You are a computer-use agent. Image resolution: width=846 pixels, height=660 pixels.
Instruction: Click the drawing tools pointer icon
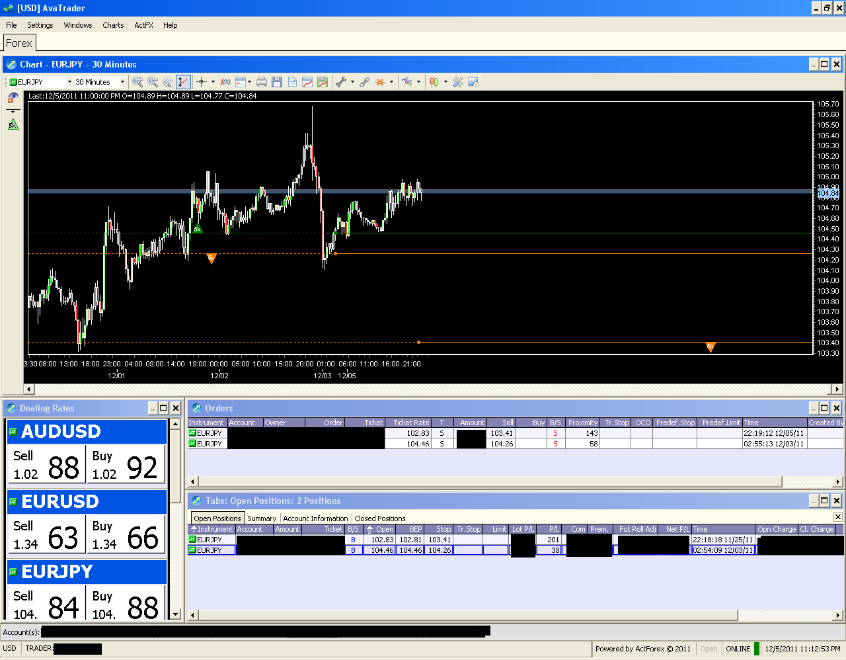pos(407,82)
